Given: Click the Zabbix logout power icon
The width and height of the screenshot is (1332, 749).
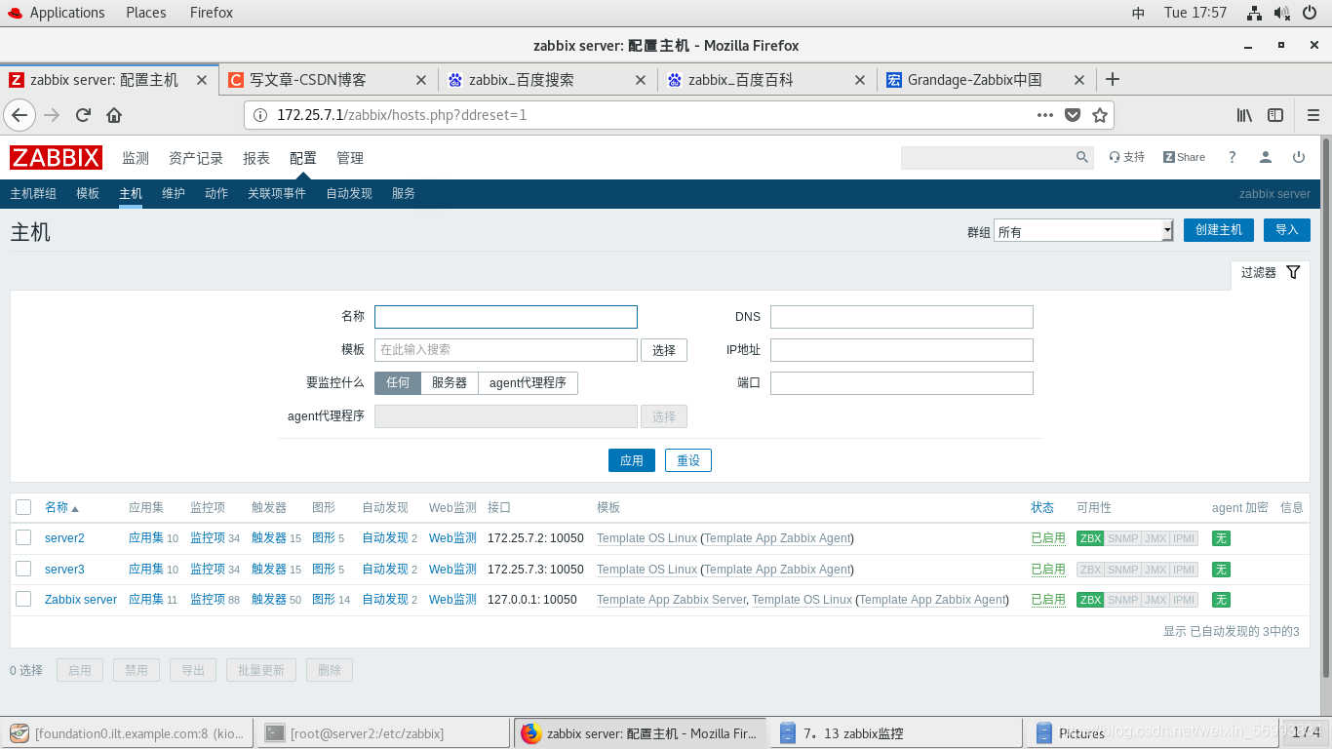Looking at the screenshot, I should tap(1299, 157).
